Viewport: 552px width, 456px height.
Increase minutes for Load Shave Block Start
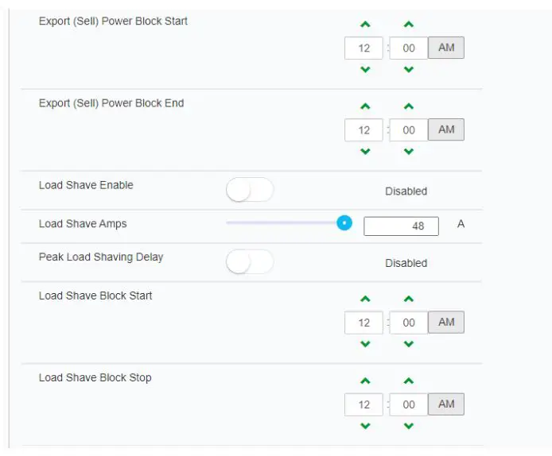(409, 299)
